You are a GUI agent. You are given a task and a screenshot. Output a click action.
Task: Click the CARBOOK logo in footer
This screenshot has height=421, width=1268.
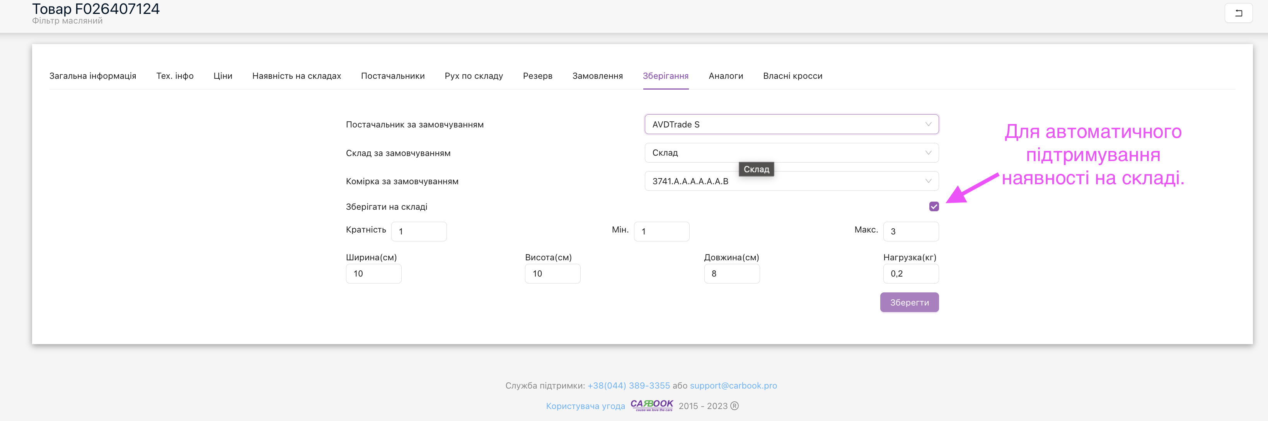[x=651, y=405]
